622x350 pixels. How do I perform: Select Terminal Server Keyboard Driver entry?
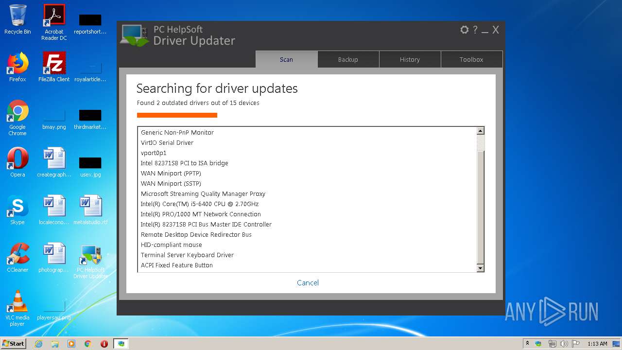[x=187, y=255]
